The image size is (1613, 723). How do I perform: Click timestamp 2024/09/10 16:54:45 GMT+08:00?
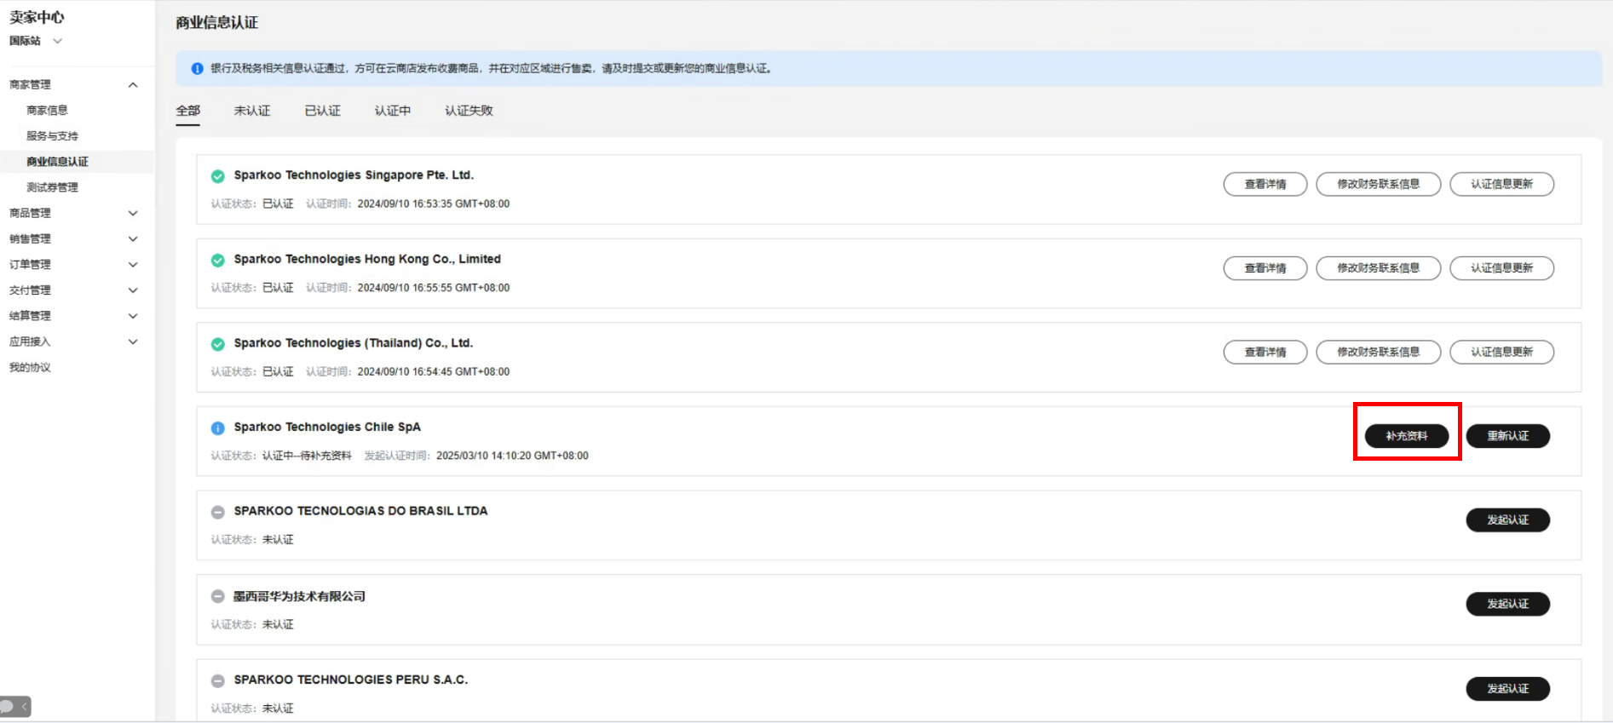(x=434, y=372)
